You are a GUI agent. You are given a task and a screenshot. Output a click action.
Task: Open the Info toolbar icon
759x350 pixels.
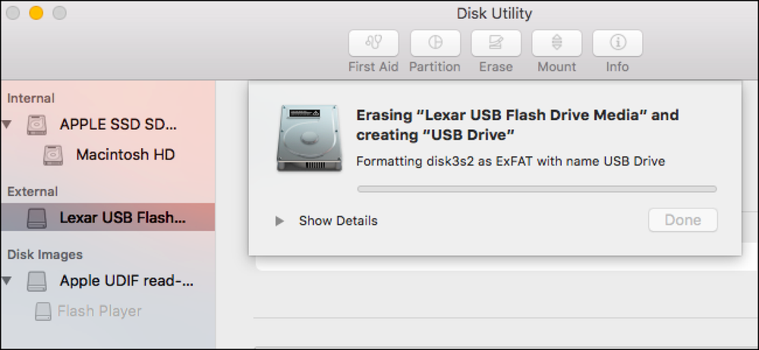pos(618,43)
